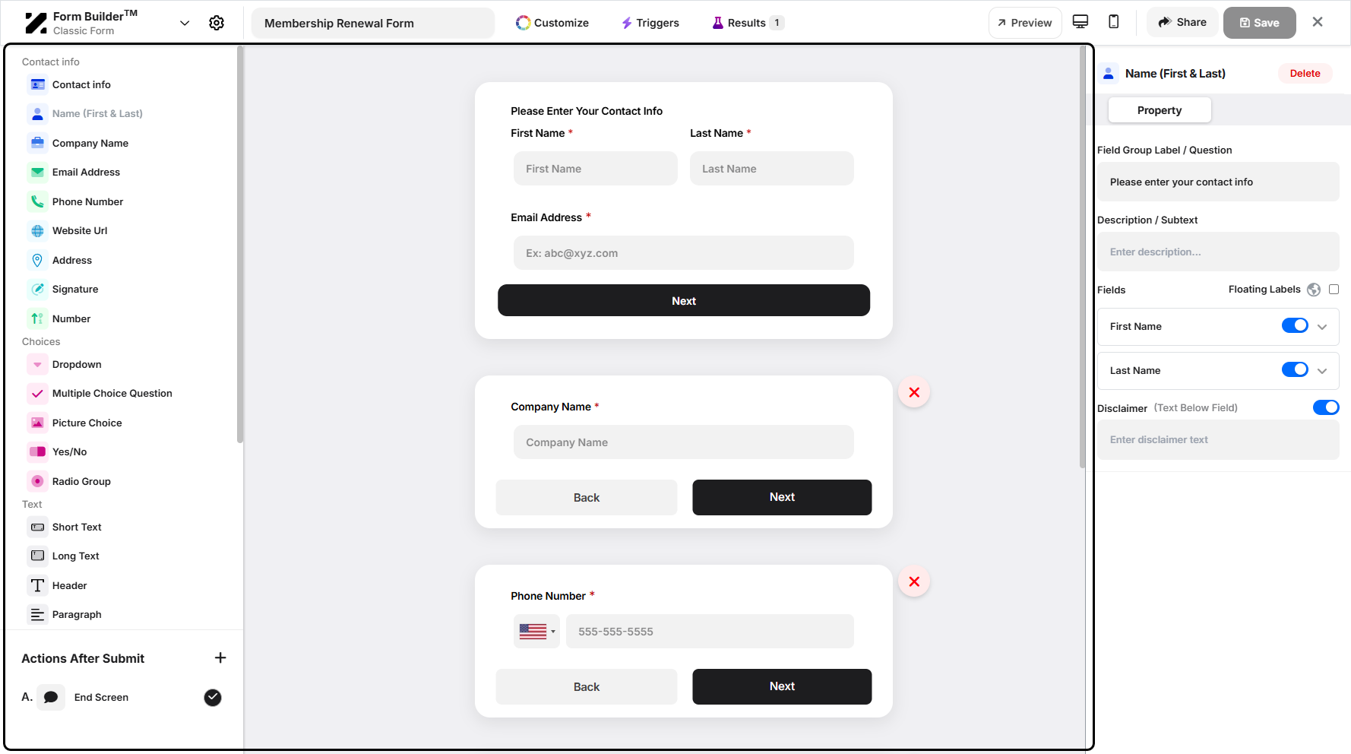Open the Results tab

(x=748, y=23)
